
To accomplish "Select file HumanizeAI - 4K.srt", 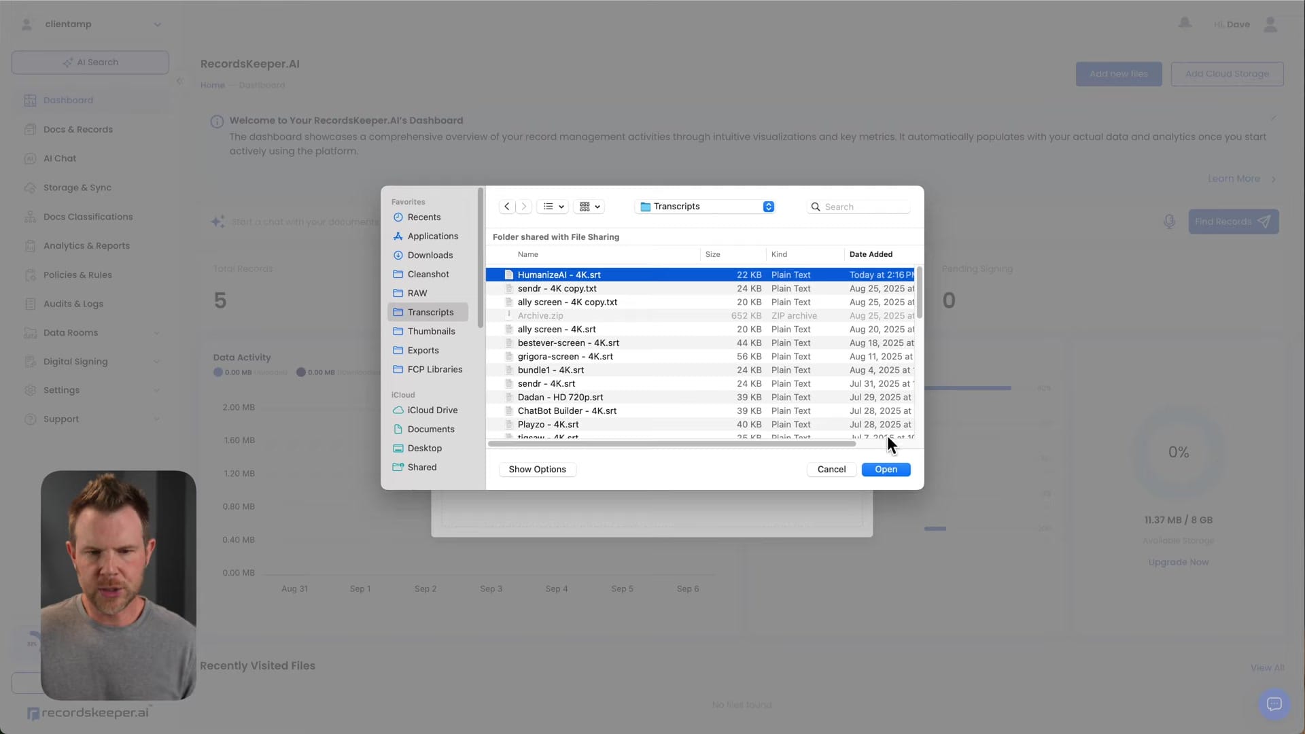I will (700, 275).
